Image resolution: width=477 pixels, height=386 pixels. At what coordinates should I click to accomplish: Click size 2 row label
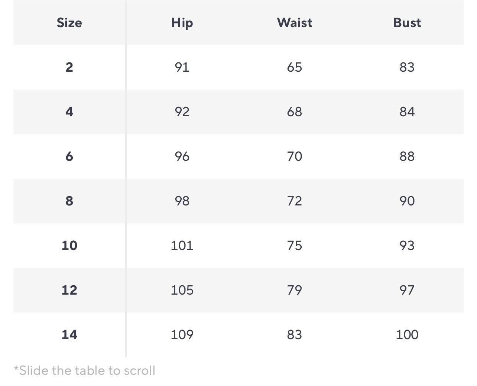[x=69, y=67]
